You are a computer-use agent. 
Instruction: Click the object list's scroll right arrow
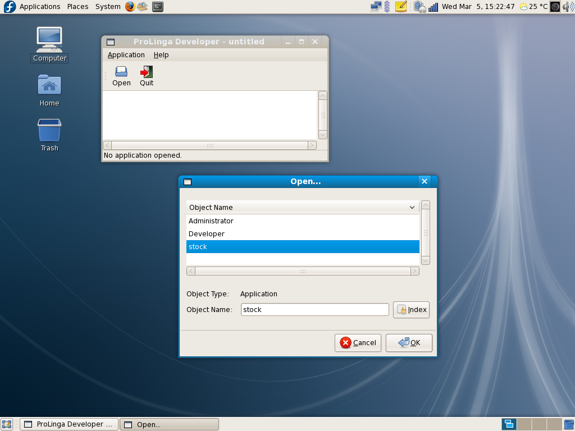point(415,271)
